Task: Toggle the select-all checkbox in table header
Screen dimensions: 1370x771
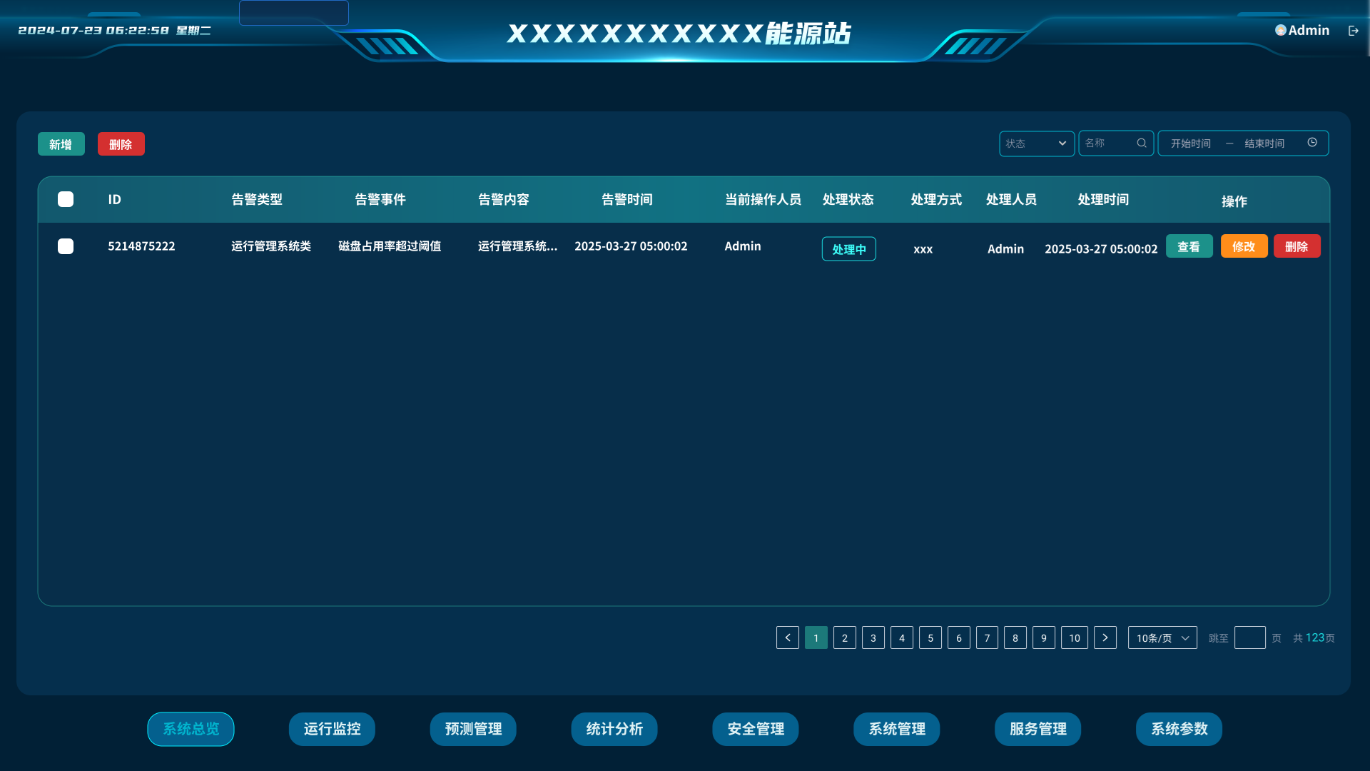Action: 66,199
